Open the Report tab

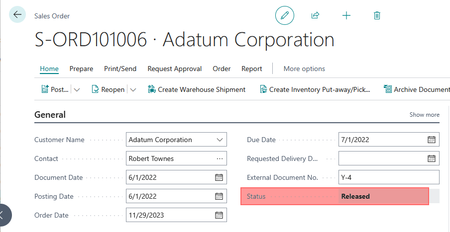pos(252,69)
